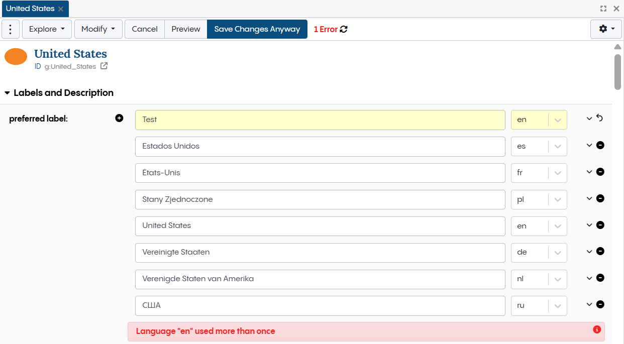Click the orange resource type icon

[16, 57]
